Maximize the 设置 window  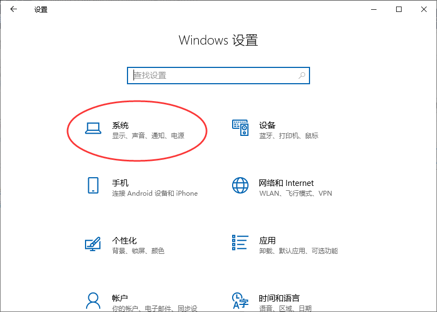(x=399, y=9)
